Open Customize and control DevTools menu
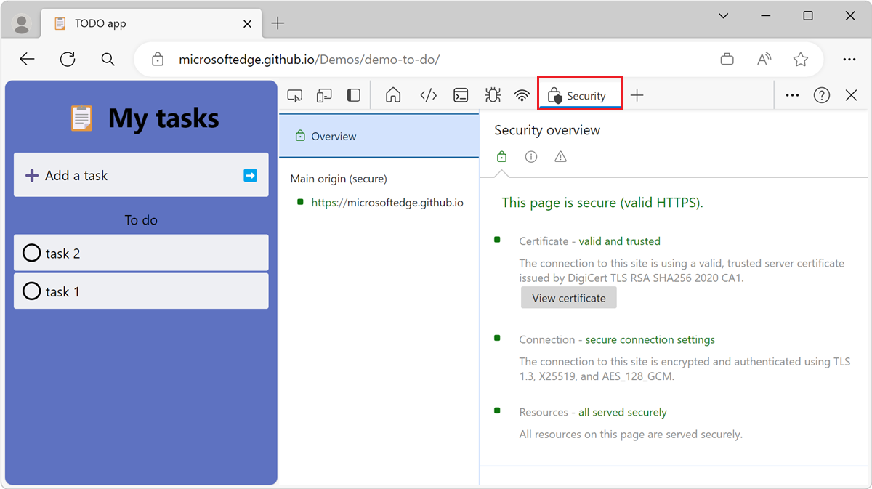 [x=793, y=95]
